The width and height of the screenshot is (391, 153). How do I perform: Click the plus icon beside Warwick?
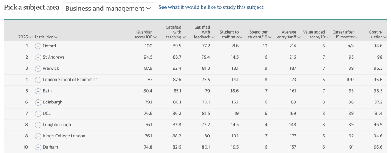[38, 68]
